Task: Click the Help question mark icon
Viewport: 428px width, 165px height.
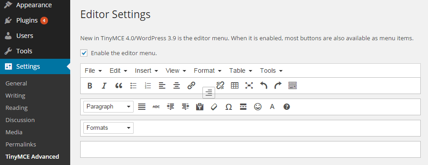Action: click(x=287, y=107)
